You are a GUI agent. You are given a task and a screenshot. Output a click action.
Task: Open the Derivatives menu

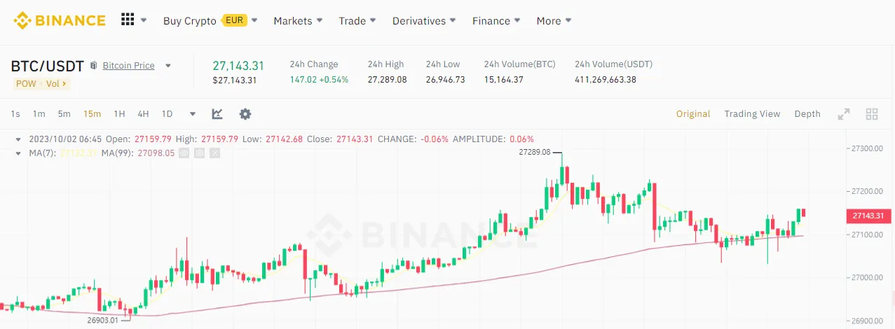424,21
